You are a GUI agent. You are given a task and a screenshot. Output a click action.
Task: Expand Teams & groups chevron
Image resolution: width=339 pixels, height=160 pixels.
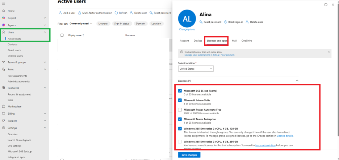coord(45,62)
